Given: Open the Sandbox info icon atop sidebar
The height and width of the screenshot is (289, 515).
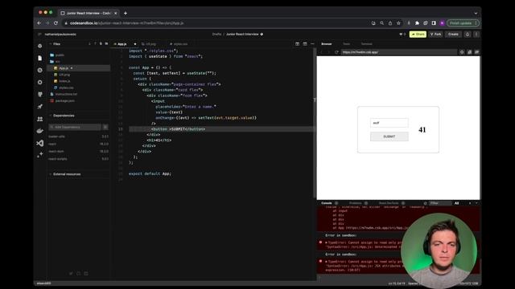Looking at the screenshot, I should (39, 46).
